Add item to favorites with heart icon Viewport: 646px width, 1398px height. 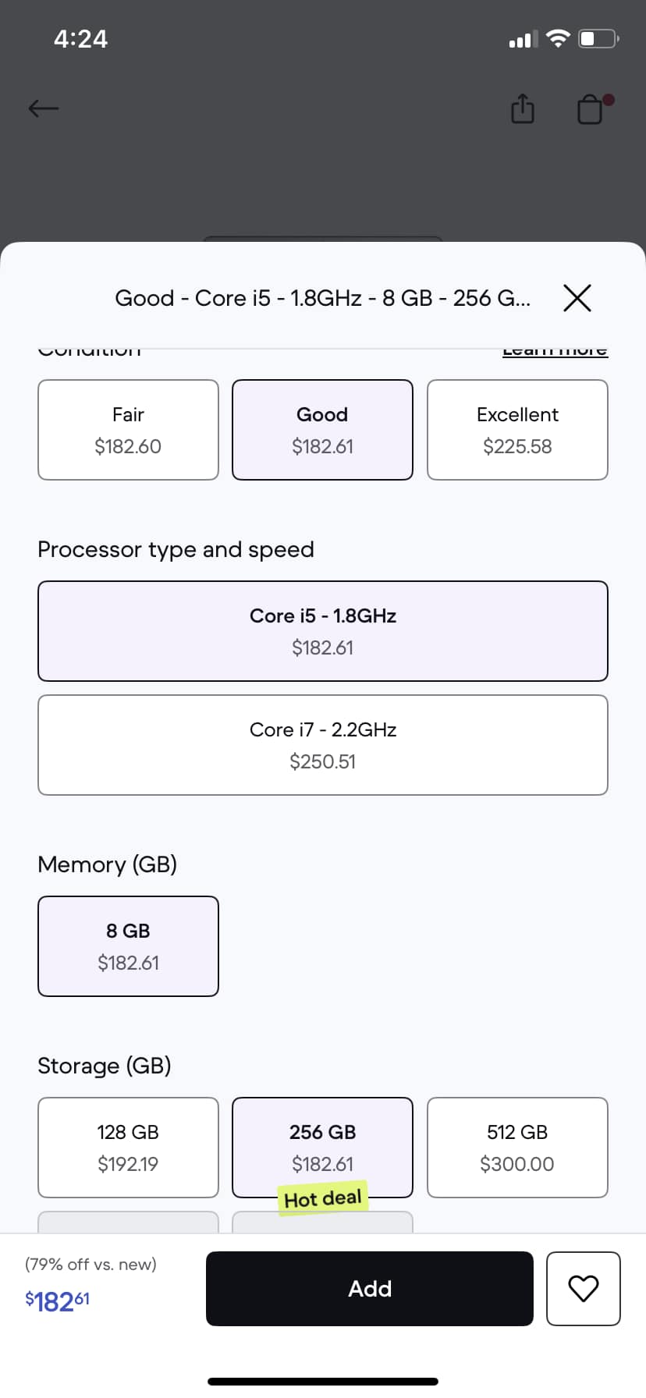(x=584, y=1289)
